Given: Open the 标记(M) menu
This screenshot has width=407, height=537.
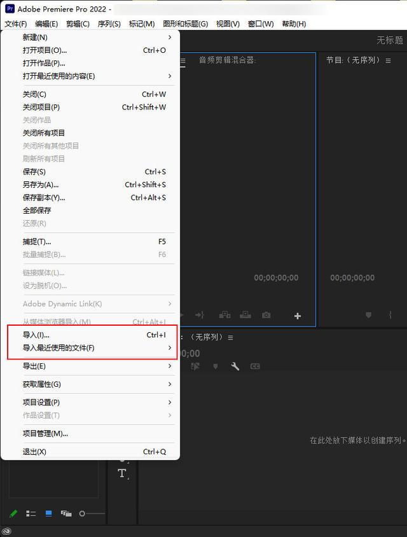Looking at the screenshot, I should (142, 24).
